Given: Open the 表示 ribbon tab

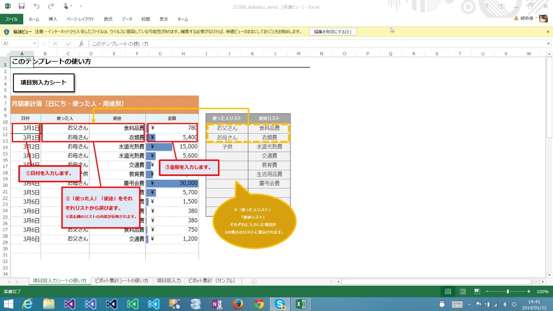Looking at the screenshot, I should [164, 19].
